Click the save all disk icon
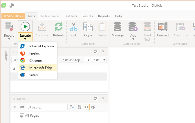Image resolution: width=195 pixels, height=123 pixels. [12, 5]
